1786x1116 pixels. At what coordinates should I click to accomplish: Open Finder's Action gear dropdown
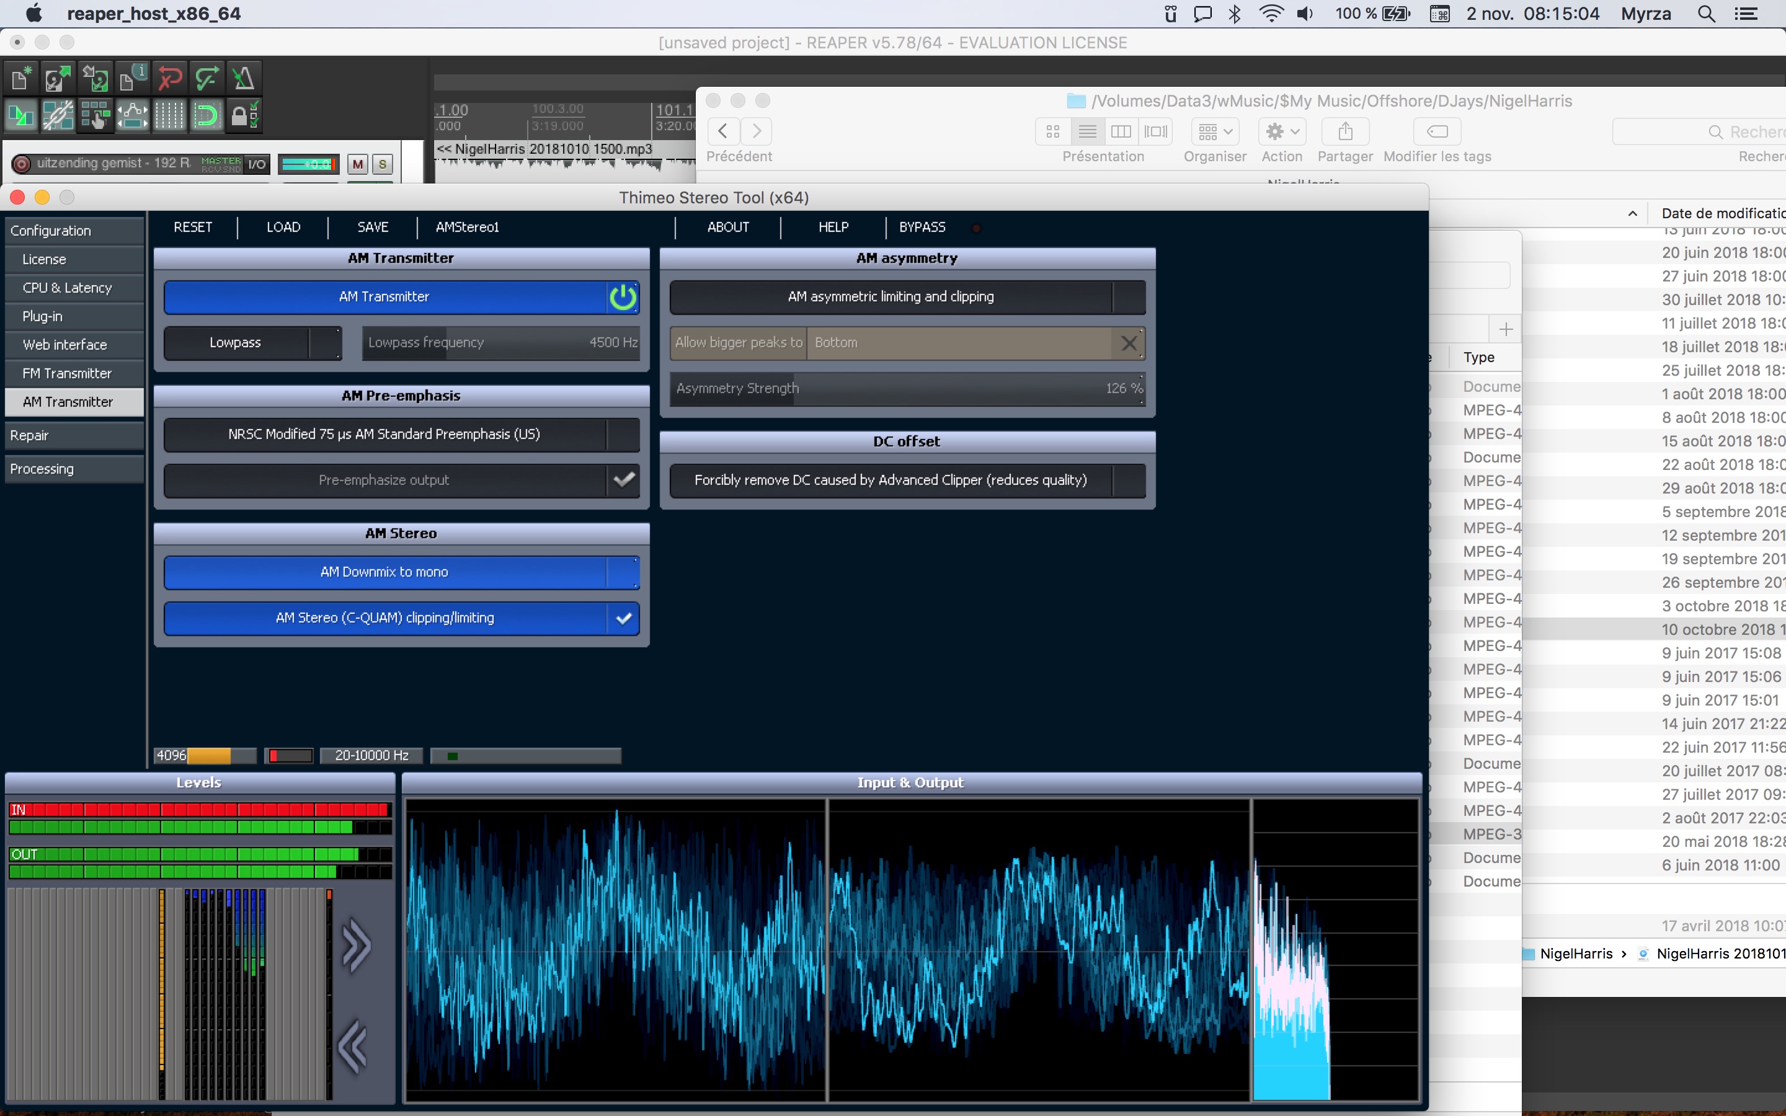[1282, 131]
